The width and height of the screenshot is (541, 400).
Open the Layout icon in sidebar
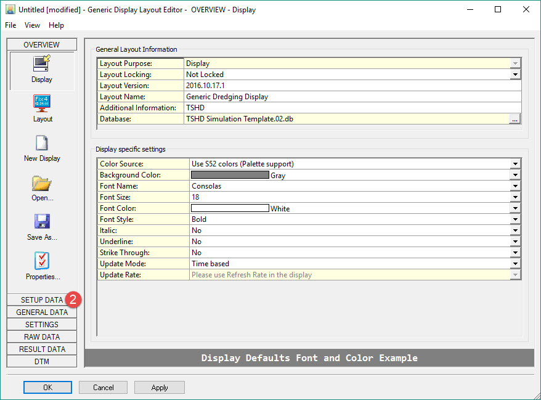pyautogui.click(x=42, y=102)
